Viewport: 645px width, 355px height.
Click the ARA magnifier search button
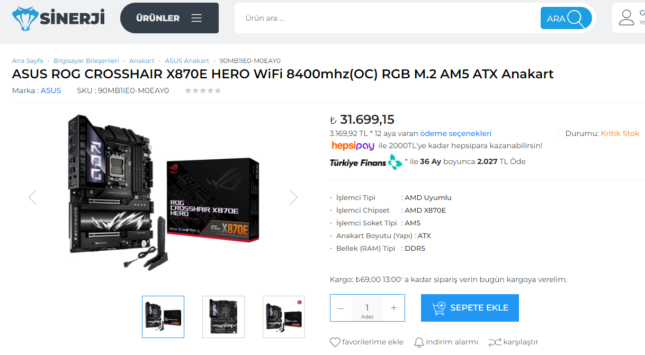pos(566,19)
